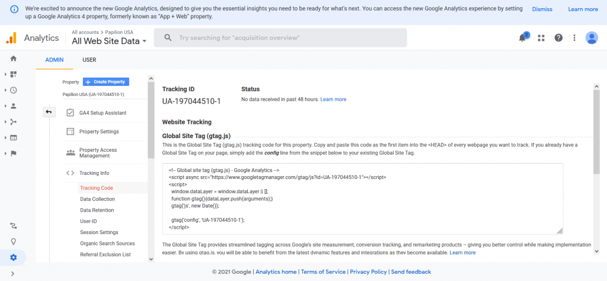Open Property Settings
This screenshot has height=281, width=607.
tap(99, 132)
